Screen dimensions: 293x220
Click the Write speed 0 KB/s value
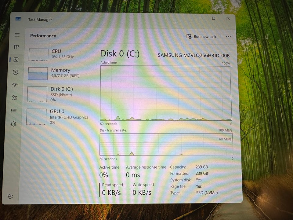point(142,193)
